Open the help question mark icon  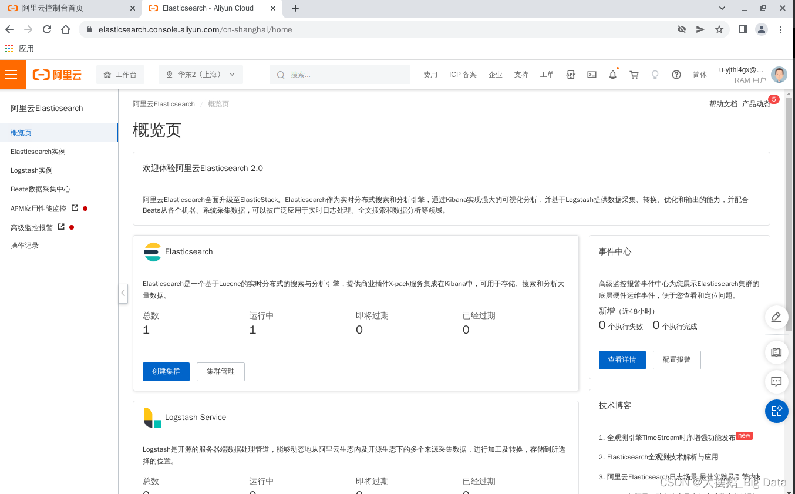(676, 75)
